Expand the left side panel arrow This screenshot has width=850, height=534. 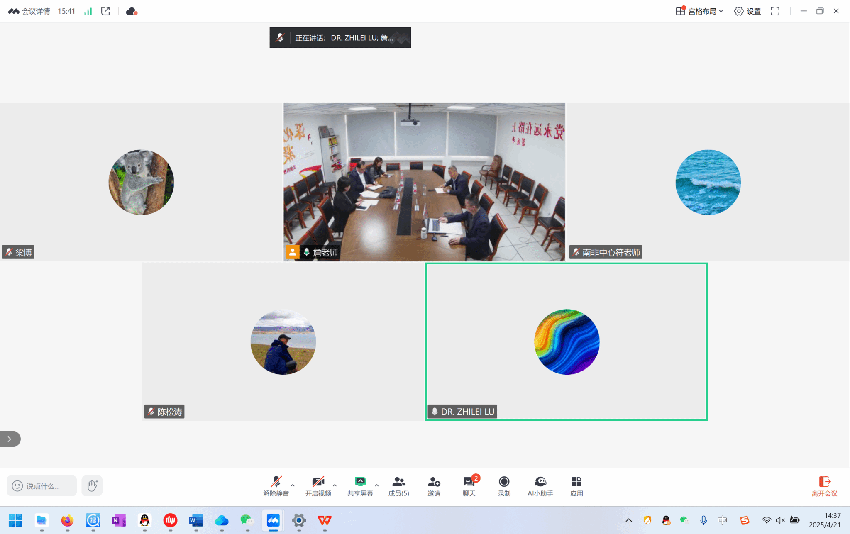point(10,439)
